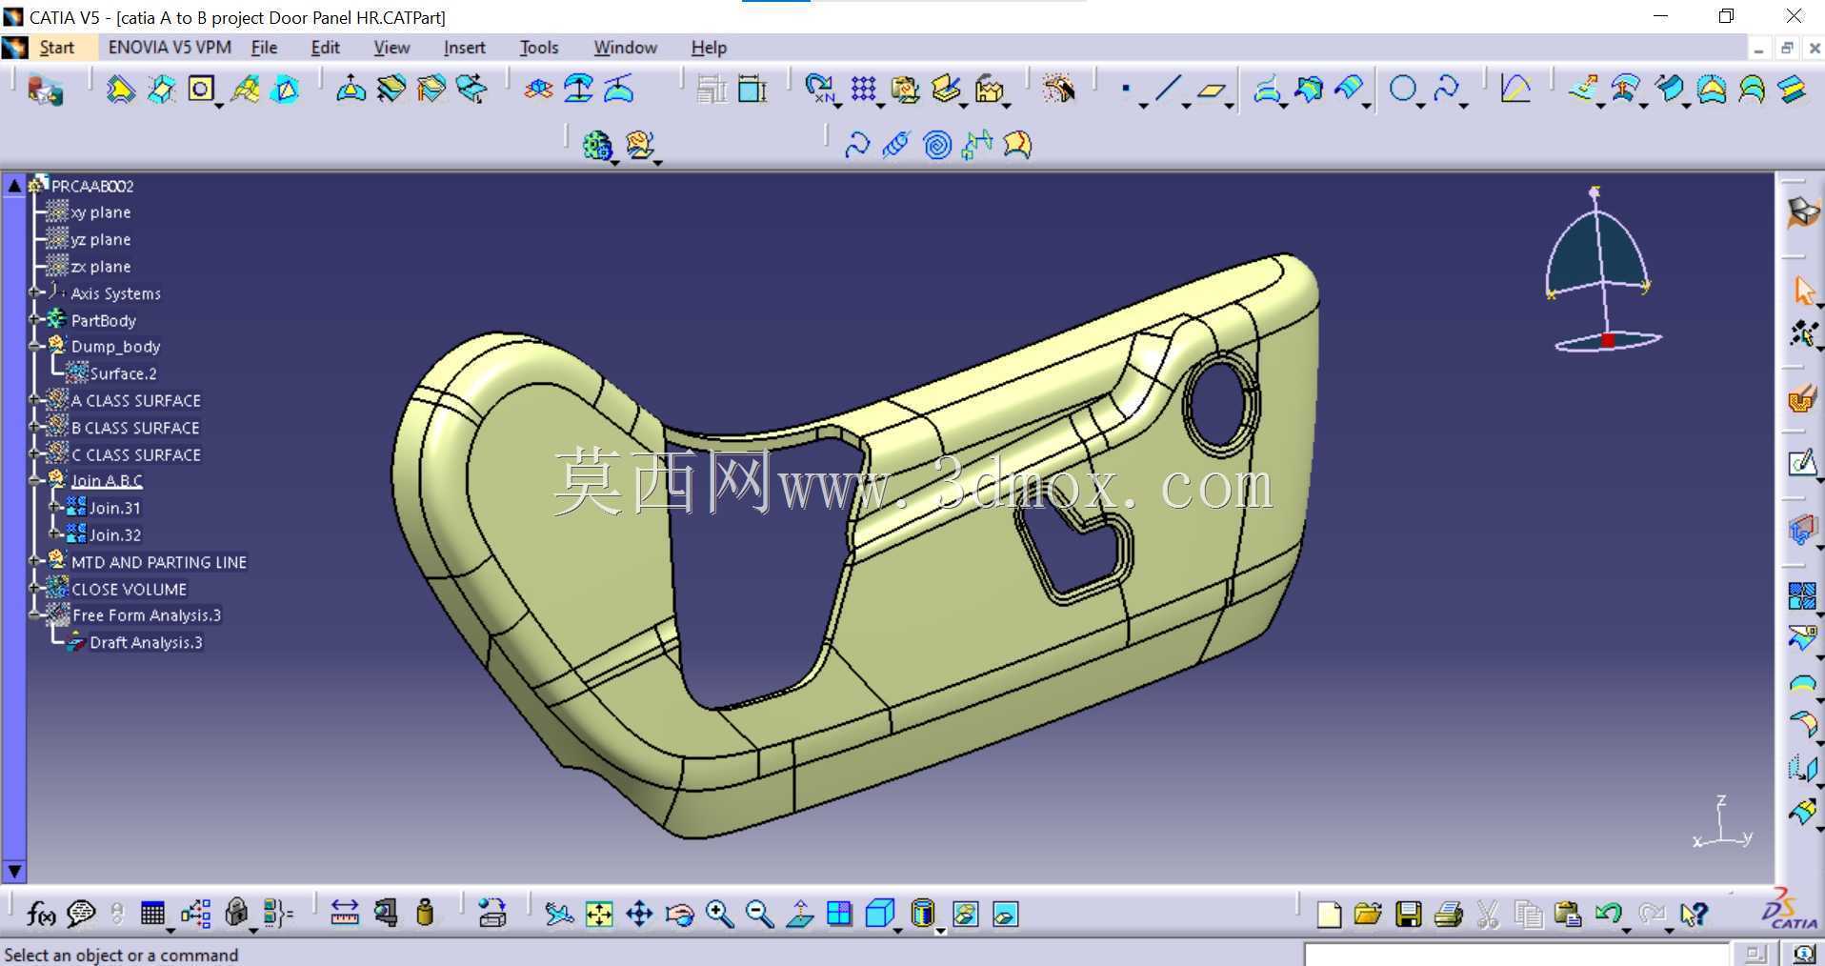This screenshot has height=966, width=1825.
Task: Open the File menu
Action: (264, 48)
